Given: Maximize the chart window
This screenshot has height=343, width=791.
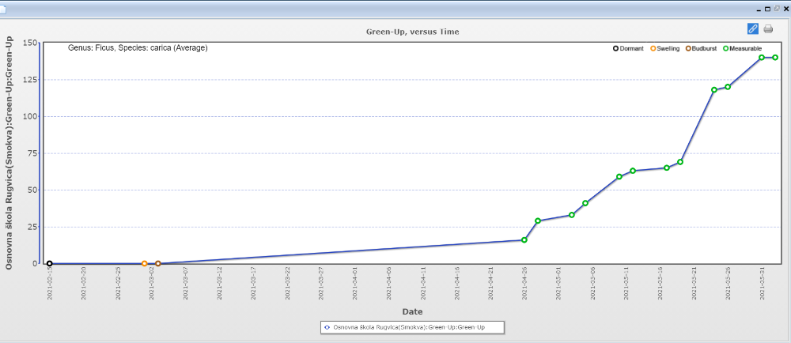Looking at the screenshot, I should [767, 8].
